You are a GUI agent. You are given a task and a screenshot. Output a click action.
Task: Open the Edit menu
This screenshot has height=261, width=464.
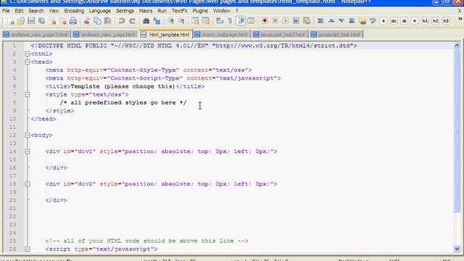19,11
